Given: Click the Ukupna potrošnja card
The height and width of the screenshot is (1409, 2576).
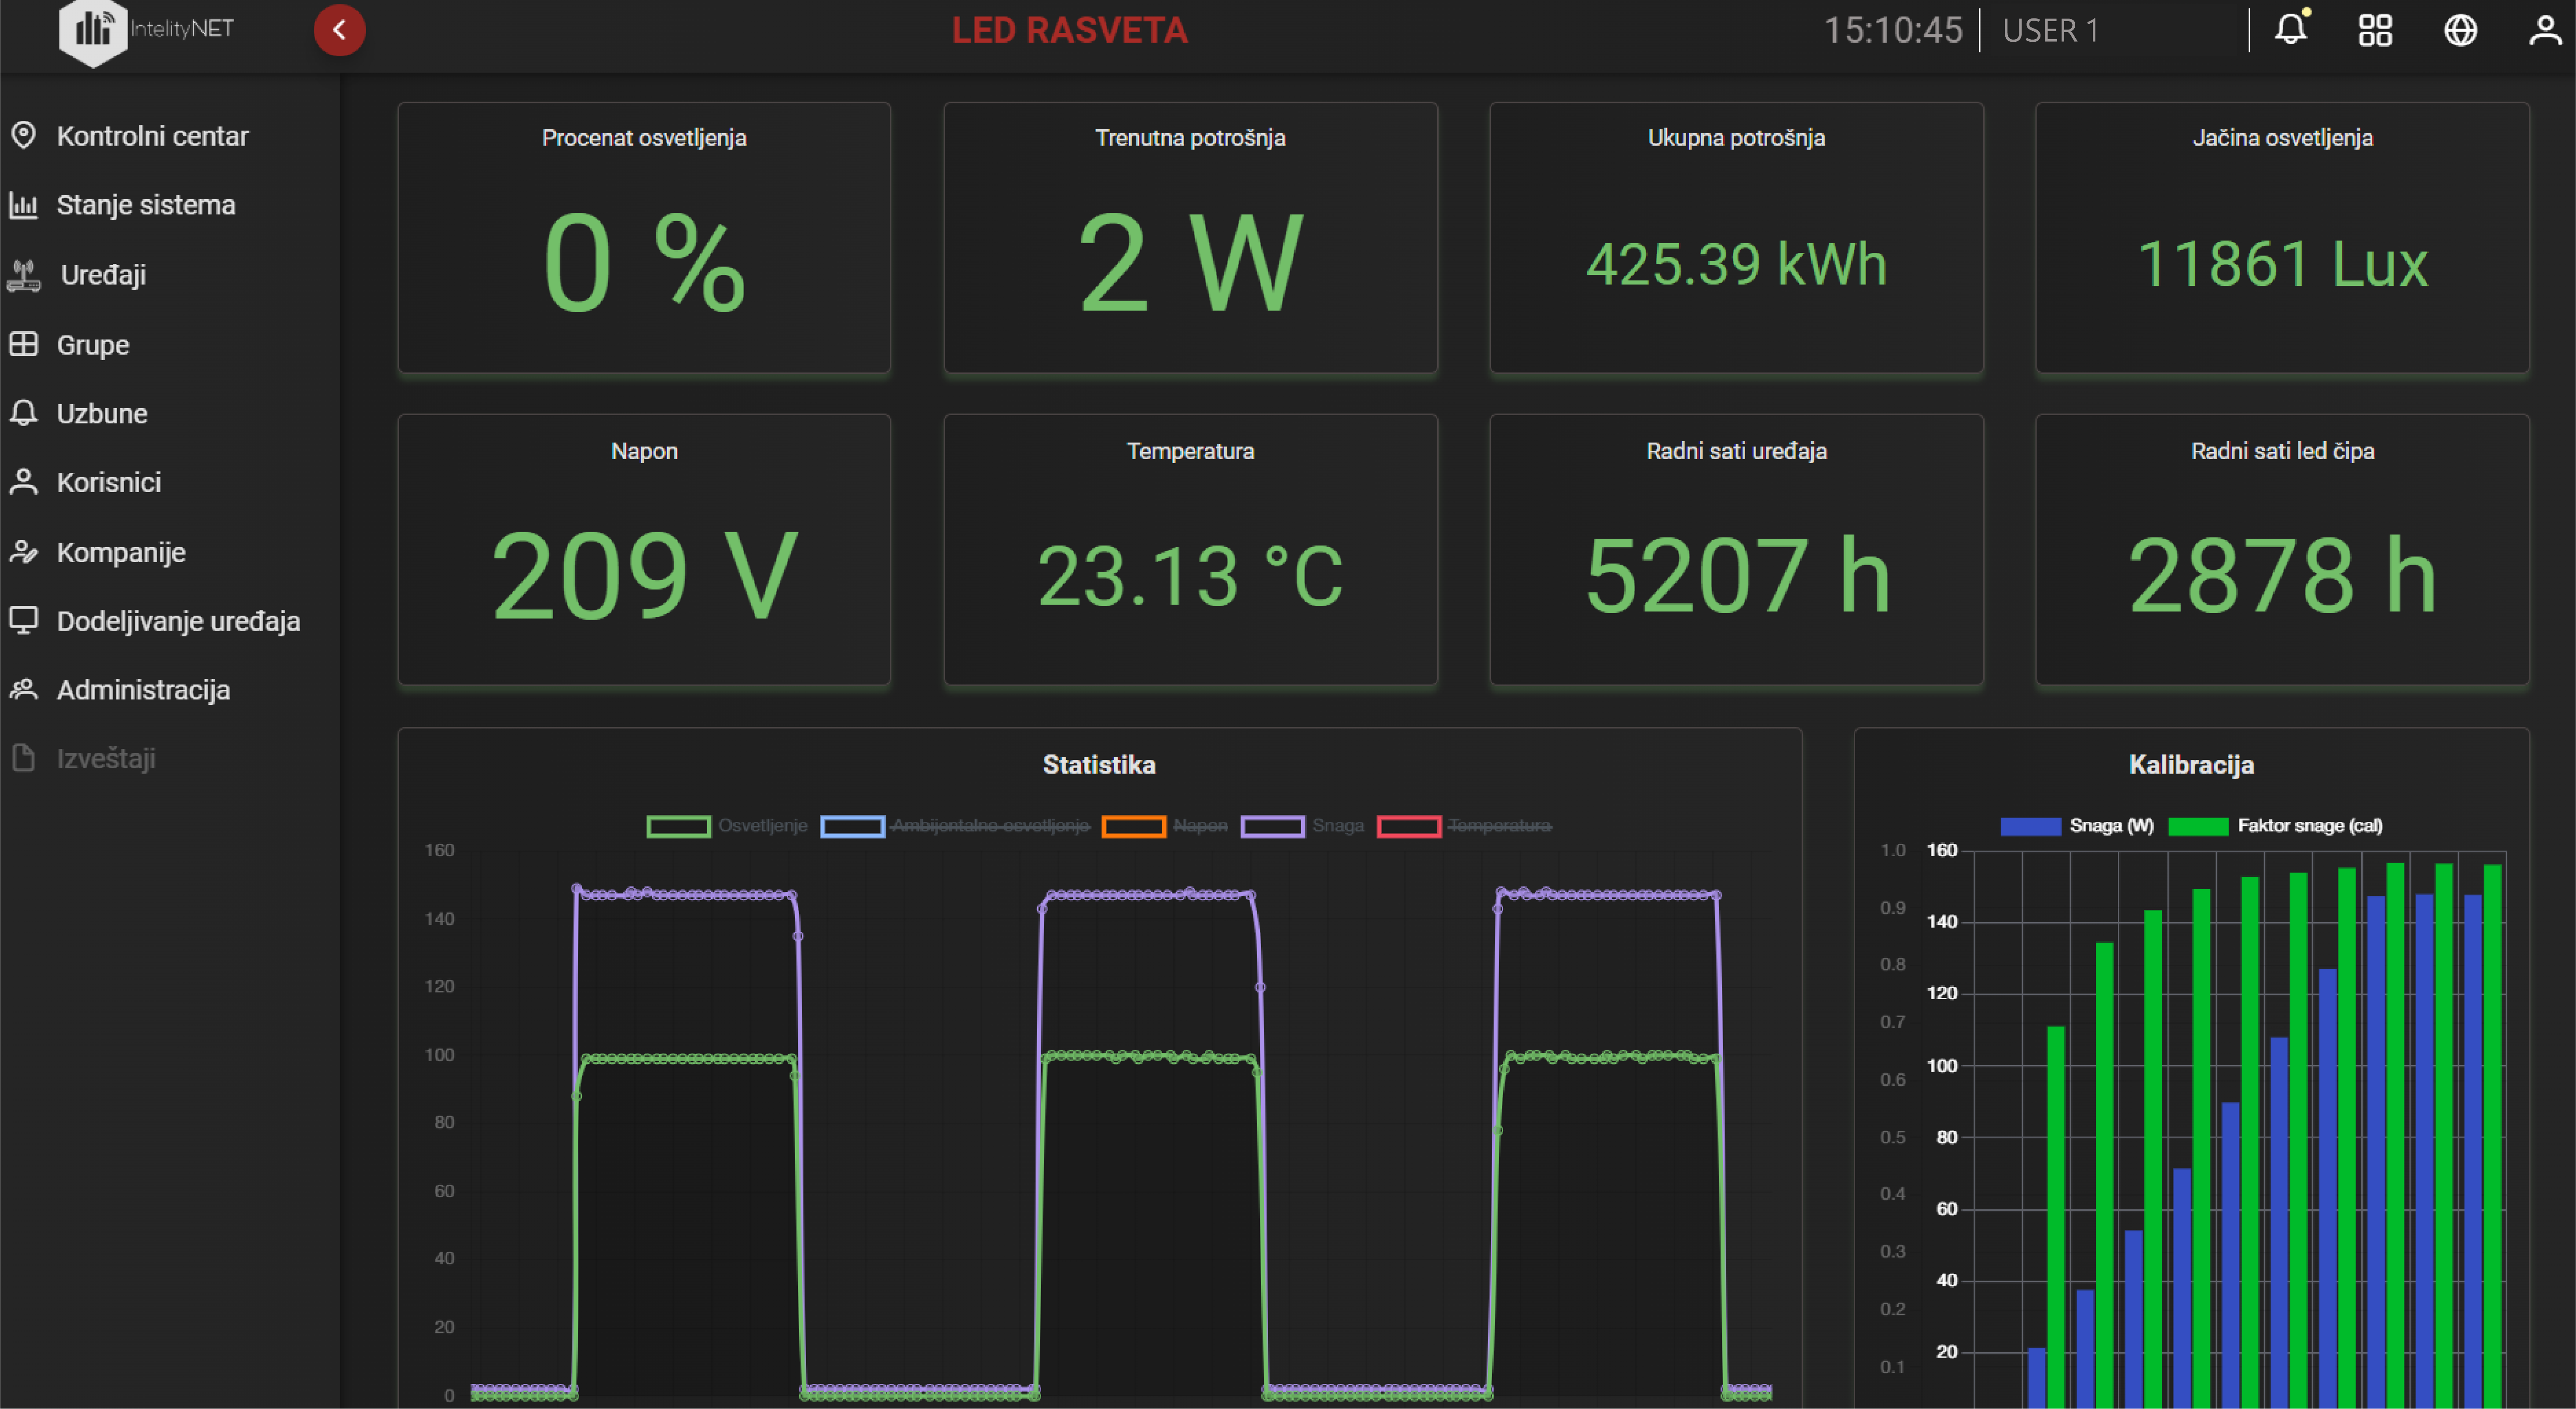Looking at the screenshot, I should (1736, 237).
